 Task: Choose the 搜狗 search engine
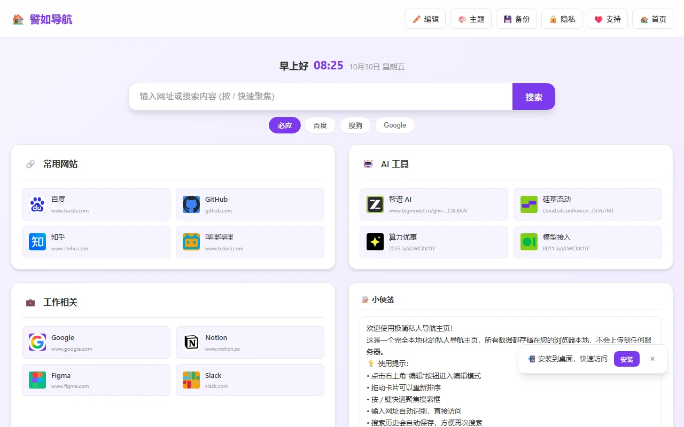click(x=355, y=125)
